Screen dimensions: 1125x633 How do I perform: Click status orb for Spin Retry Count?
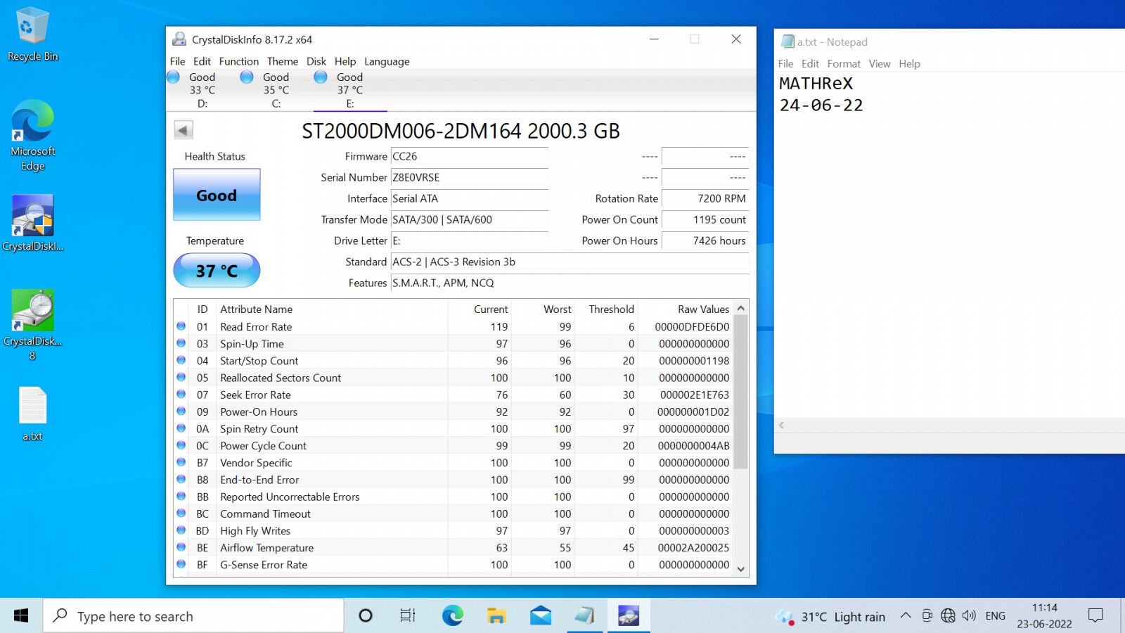point(181,428)
